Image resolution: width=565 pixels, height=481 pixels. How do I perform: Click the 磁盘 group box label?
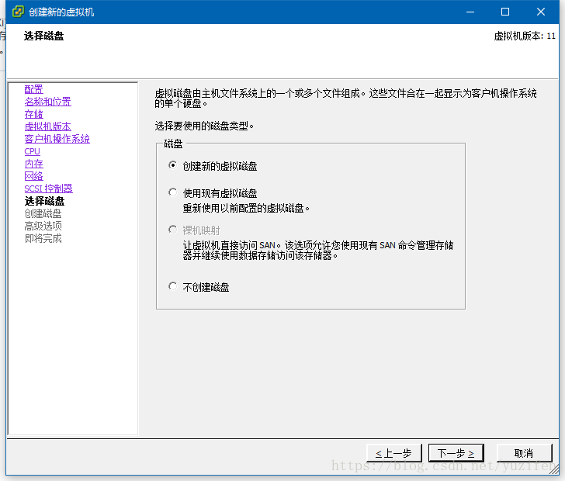(173, 144)
